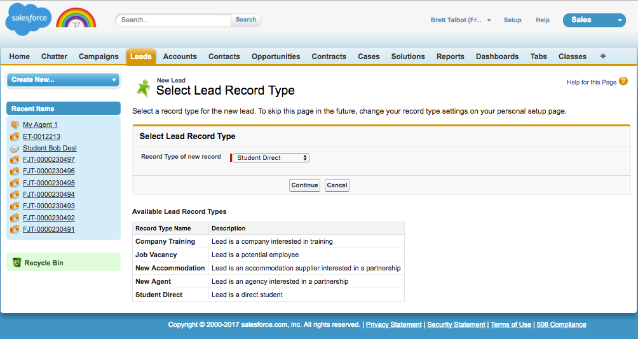Click the icon beside My Agent 1

click(15, 125)
